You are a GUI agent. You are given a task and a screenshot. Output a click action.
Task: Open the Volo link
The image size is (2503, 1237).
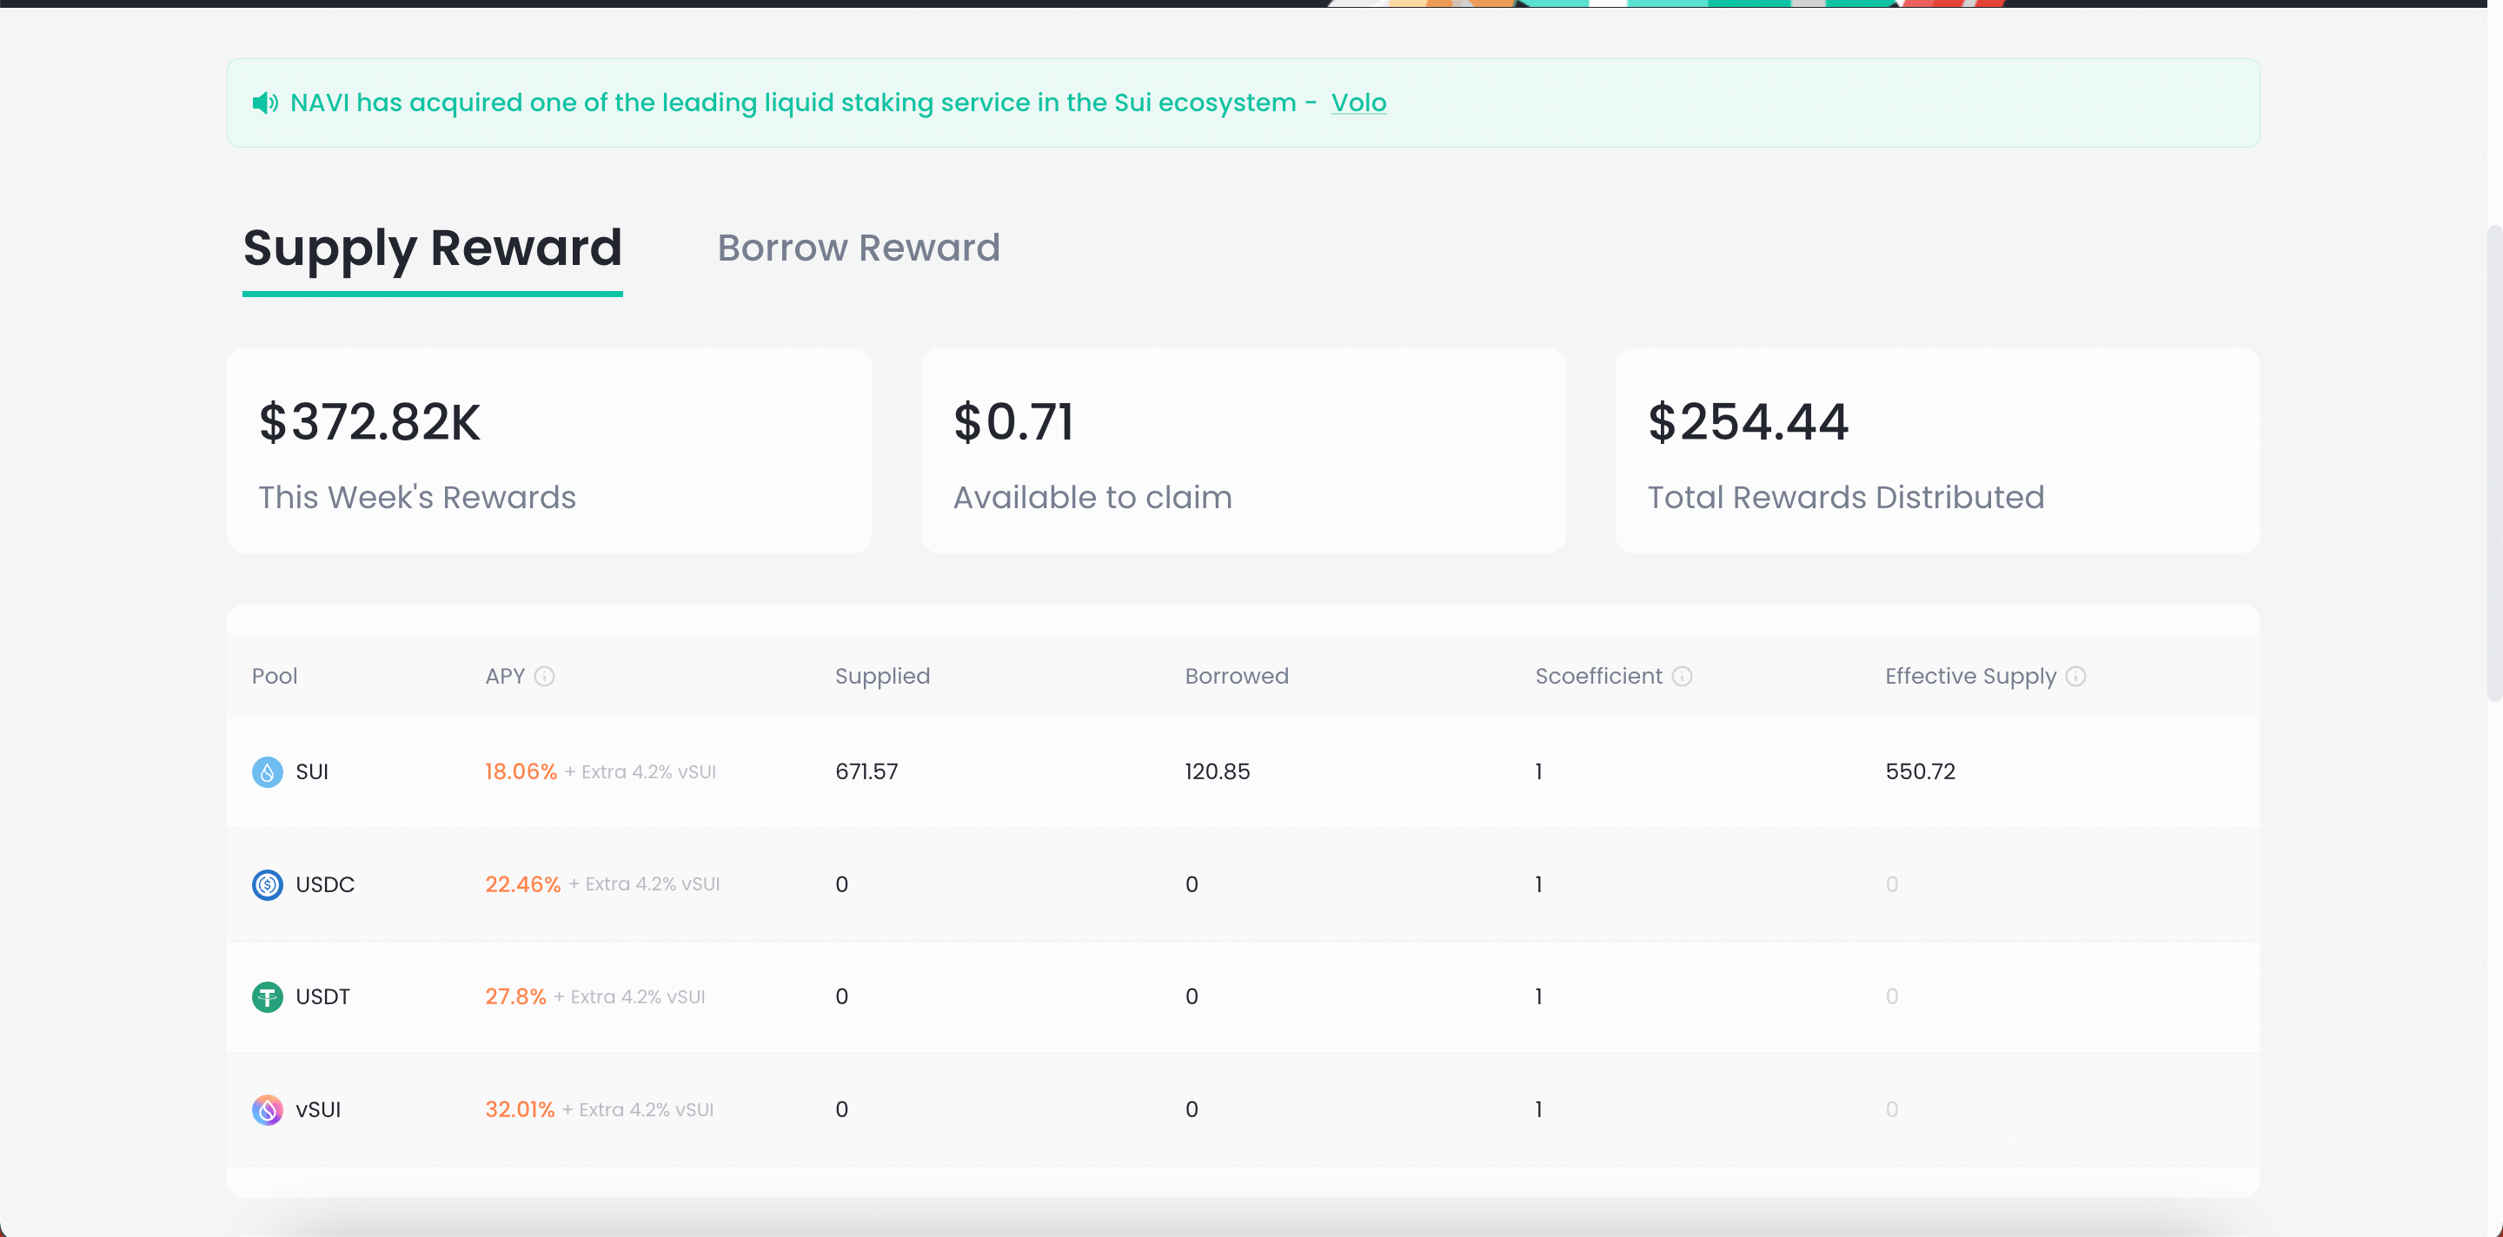tap(1358, 103)
